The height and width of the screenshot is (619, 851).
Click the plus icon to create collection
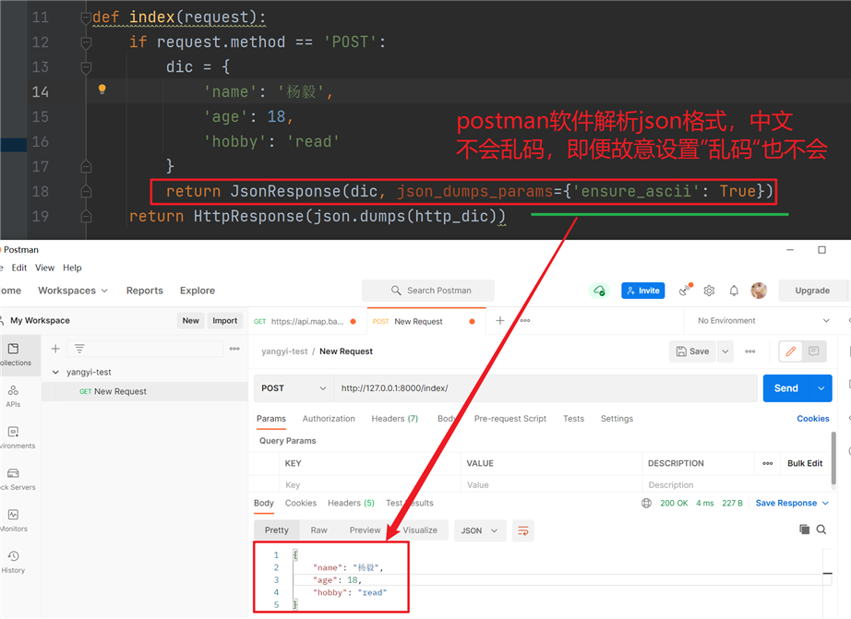pyautogui.click(x=55, y=349)
